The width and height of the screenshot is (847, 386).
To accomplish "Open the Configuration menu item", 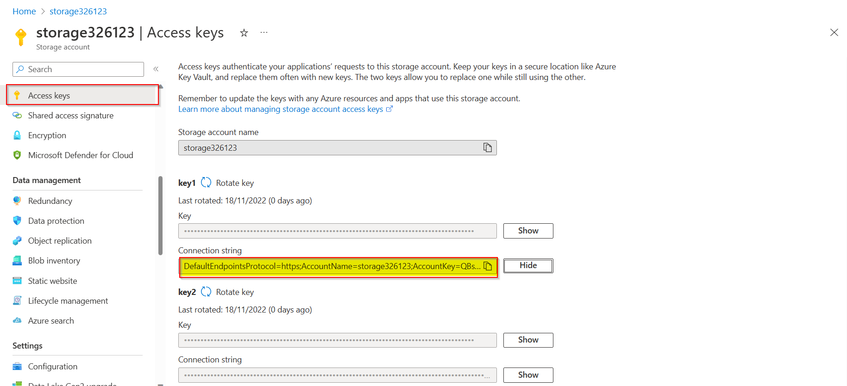I will [53, 367].
